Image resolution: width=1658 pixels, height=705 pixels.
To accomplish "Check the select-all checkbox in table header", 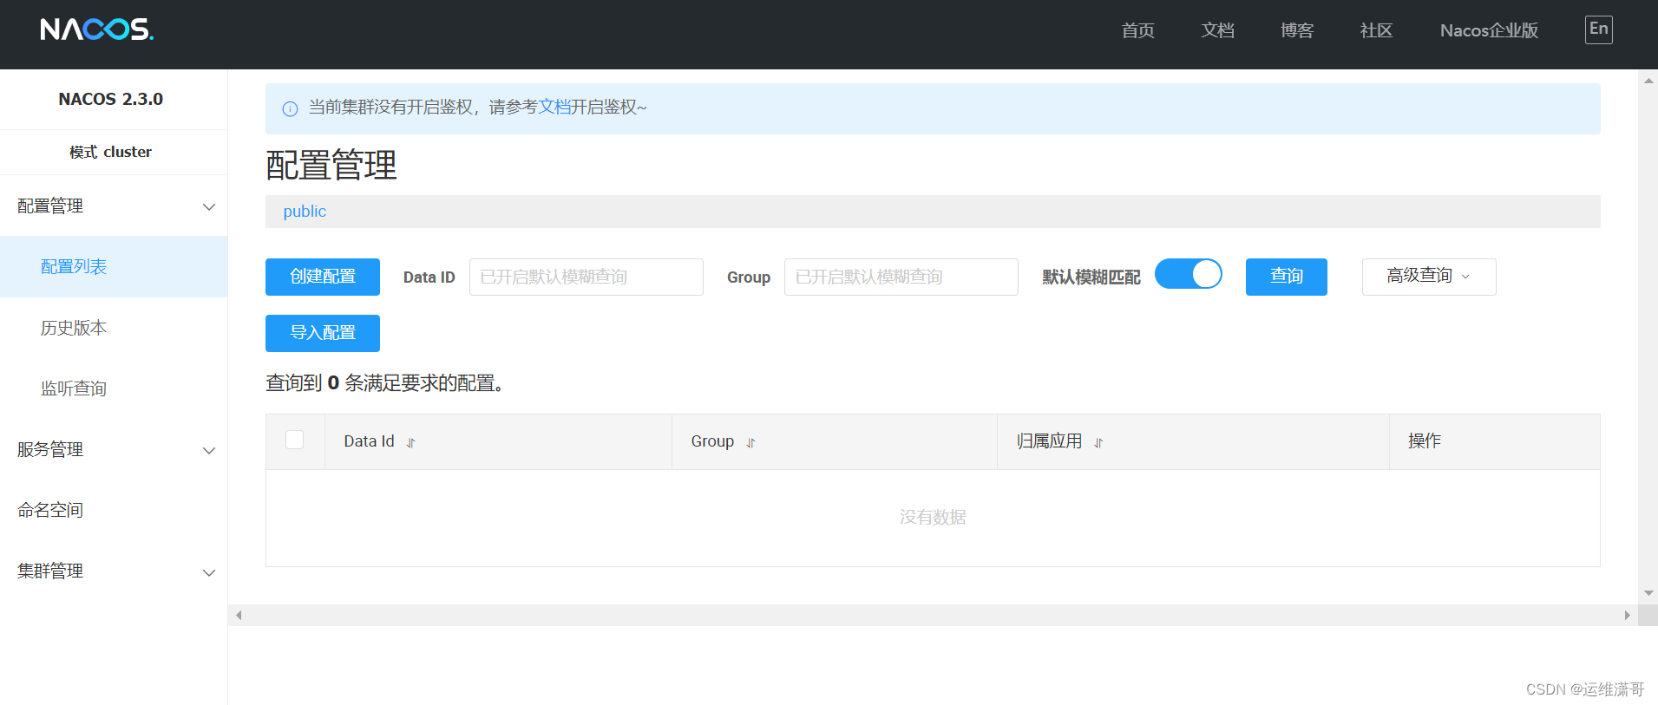I will click(295, 440).
